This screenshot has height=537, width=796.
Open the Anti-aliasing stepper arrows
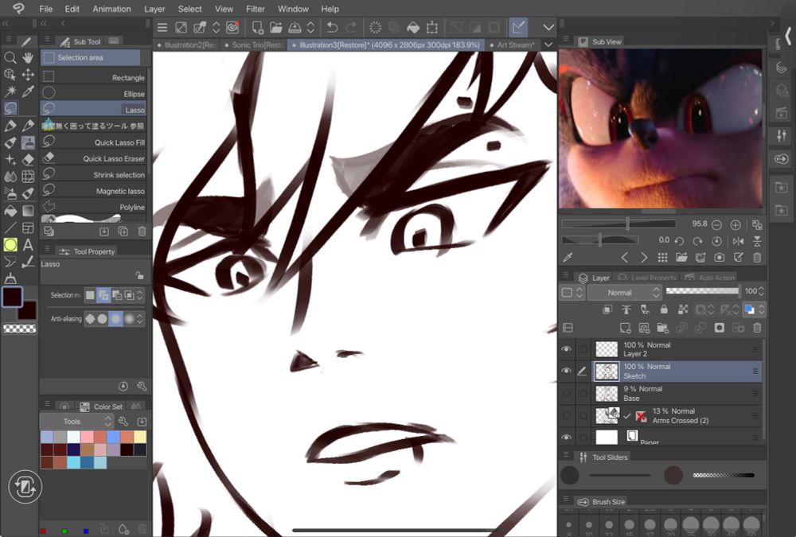[x=140, y=319]
